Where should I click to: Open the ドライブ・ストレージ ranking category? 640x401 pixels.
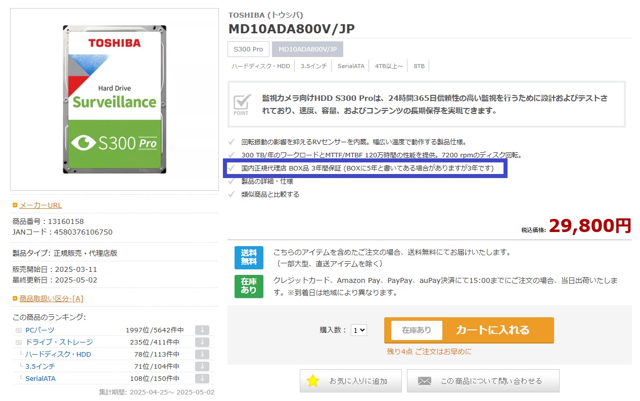point(59,342)
